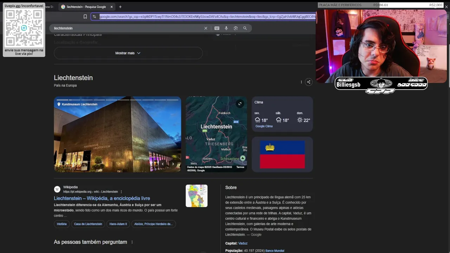
Task: Click the Sunday sunny weather icon
Action: point(300,120)
